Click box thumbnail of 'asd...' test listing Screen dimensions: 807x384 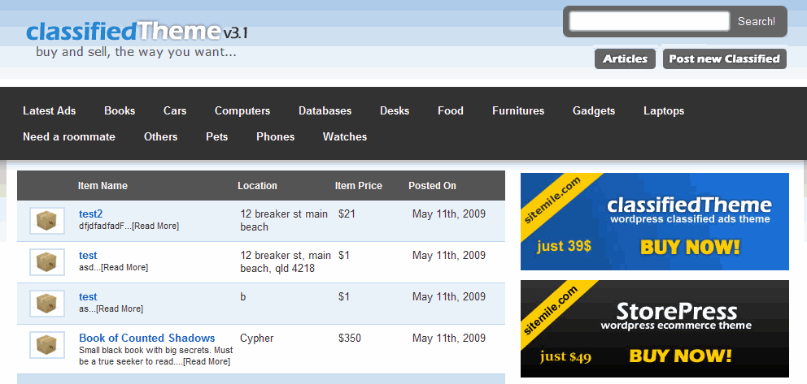point(47,261)
